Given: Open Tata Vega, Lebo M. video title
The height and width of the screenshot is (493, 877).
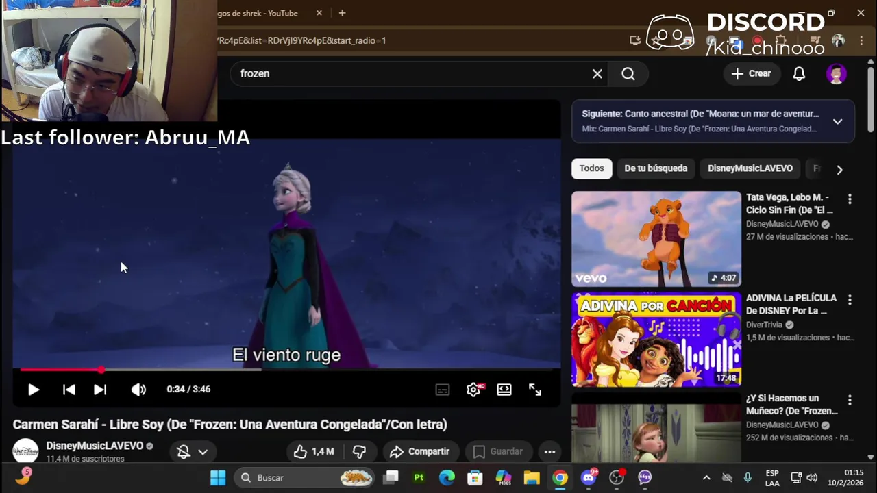Looking at the screenshot, I should click(789, 203).
